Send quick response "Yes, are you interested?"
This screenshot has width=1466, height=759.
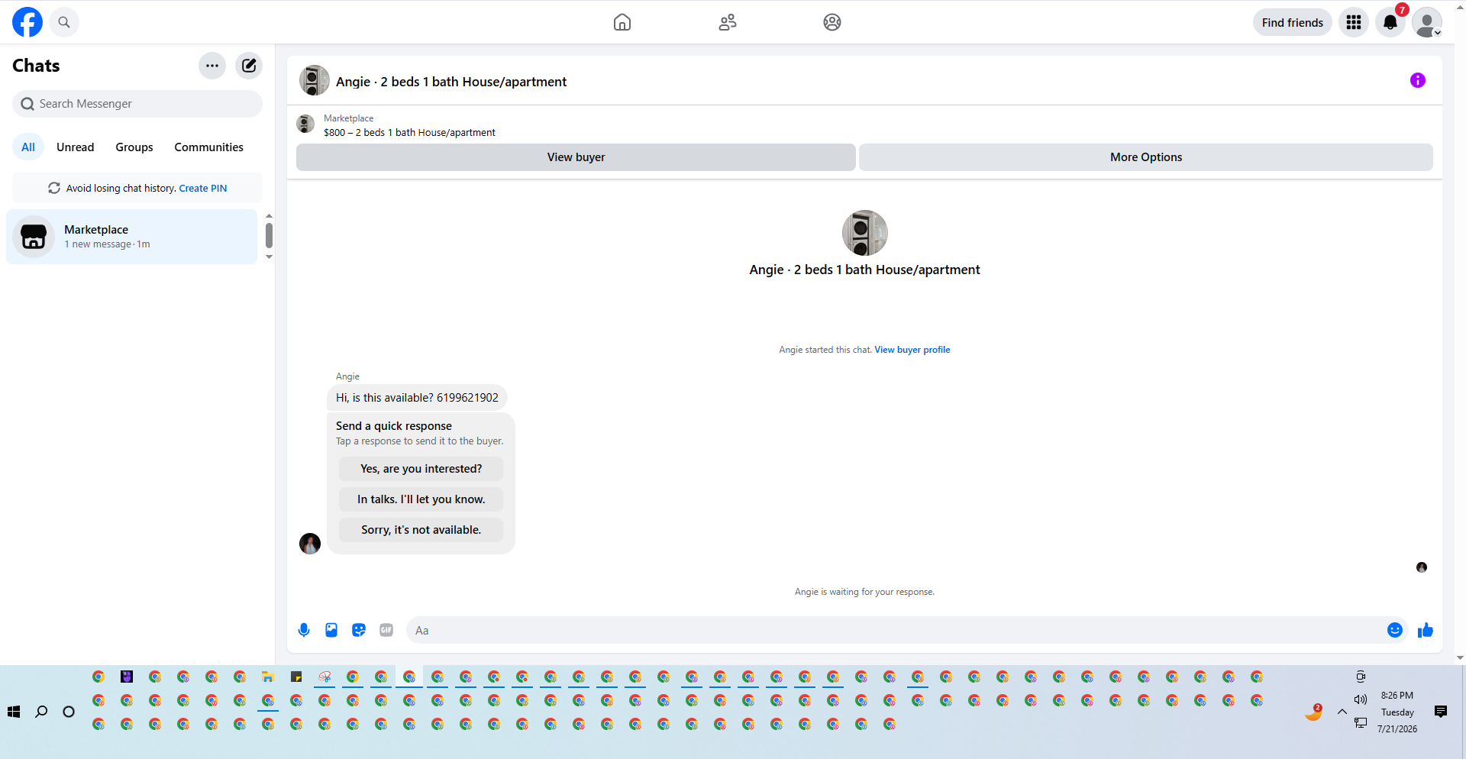pyautogui.click(x=421, y=469)
